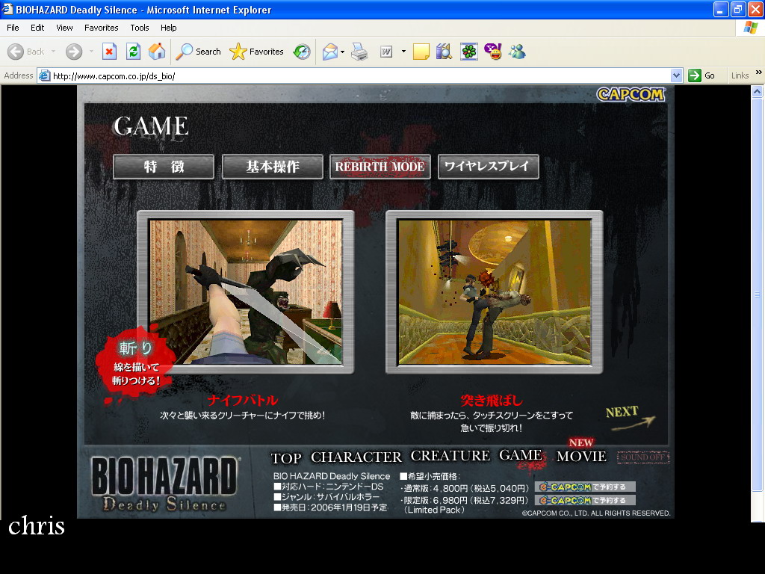Launch the ICQ flower toolbar icon
The width and height of the screenshot is (765, 574).
[468, 52]
